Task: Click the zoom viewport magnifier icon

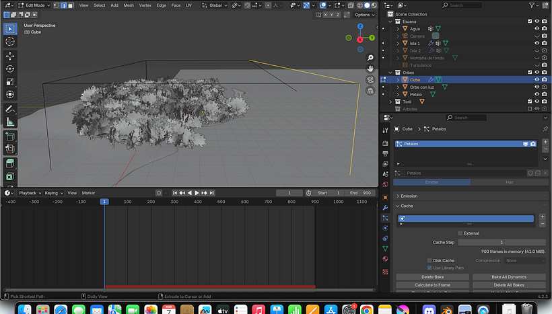Action: coord(370,58)
